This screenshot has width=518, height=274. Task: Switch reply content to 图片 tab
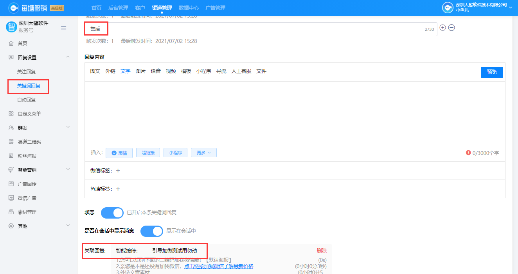[140, 71]
